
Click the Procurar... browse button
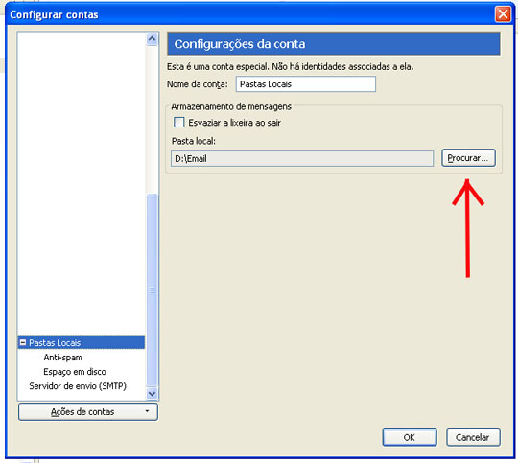pyautogui.click(x=468, y=158)
